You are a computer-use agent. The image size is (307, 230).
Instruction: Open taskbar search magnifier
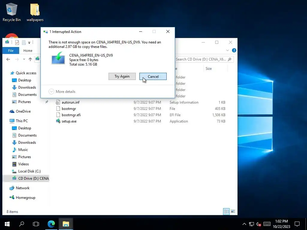click(22, 224)
